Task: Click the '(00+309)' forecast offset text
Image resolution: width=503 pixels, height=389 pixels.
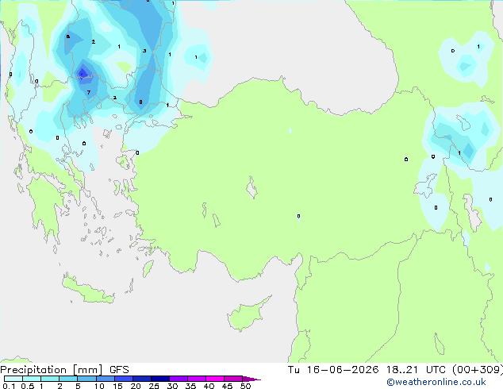Action: point(478,370)
